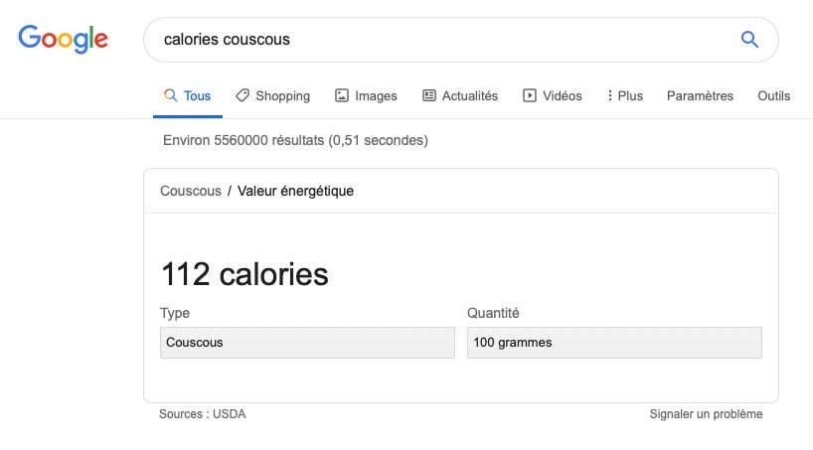Click the Vidéos play icon

pyautogui.click(x=530, y=95)
